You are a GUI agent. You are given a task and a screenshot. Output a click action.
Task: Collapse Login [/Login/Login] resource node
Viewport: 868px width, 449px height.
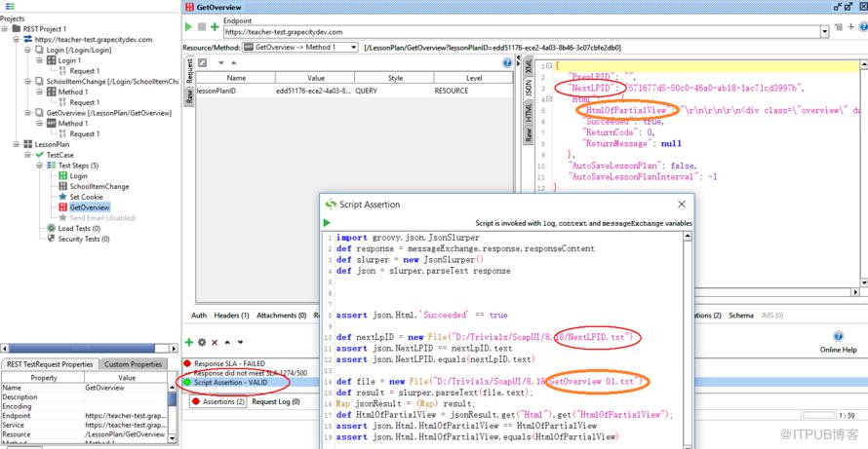(x=27, y=50)
